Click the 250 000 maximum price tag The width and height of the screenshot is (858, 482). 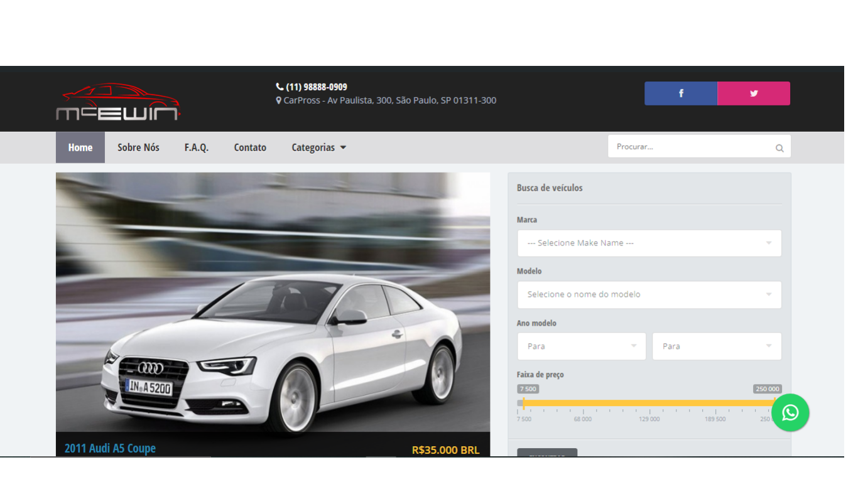click(768, 389)
